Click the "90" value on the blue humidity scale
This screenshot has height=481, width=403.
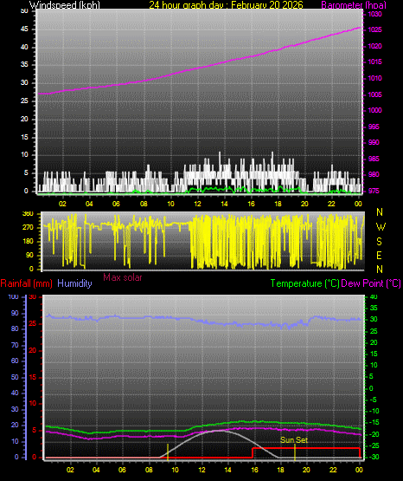(15, 313)
